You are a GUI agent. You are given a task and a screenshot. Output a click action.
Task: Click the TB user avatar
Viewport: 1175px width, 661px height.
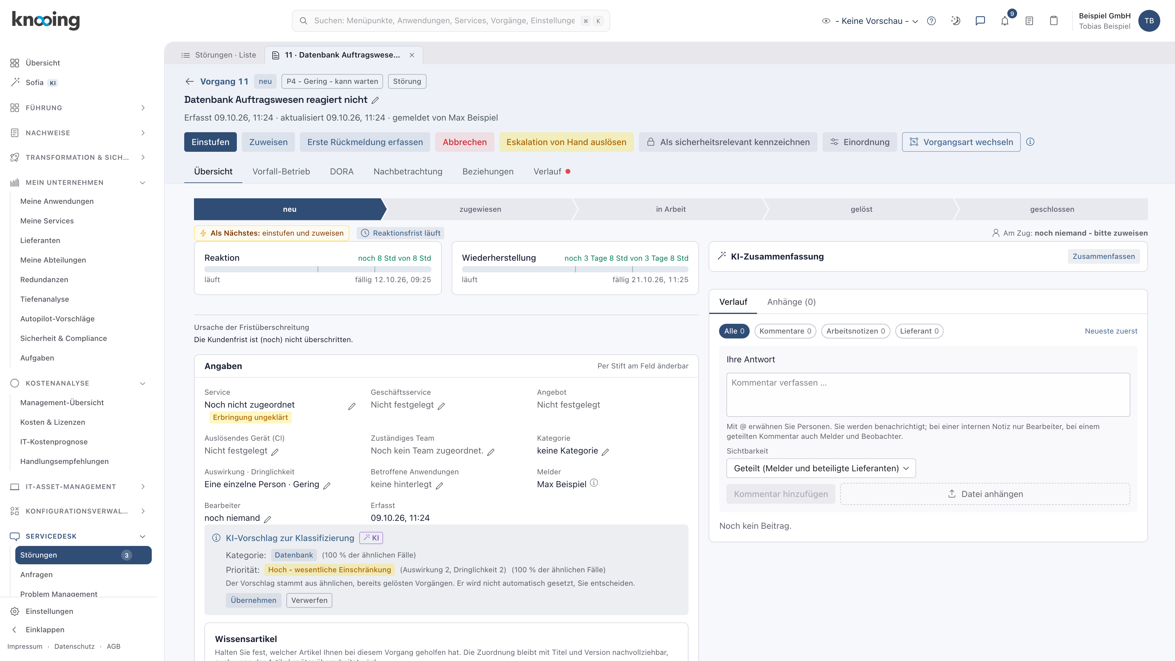pyautogui.click(x=1149, y=21)
